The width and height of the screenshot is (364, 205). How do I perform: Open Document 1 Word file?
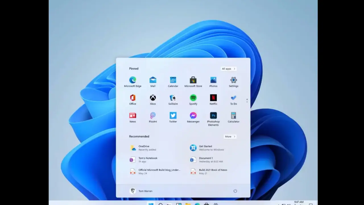pos(205,160)
